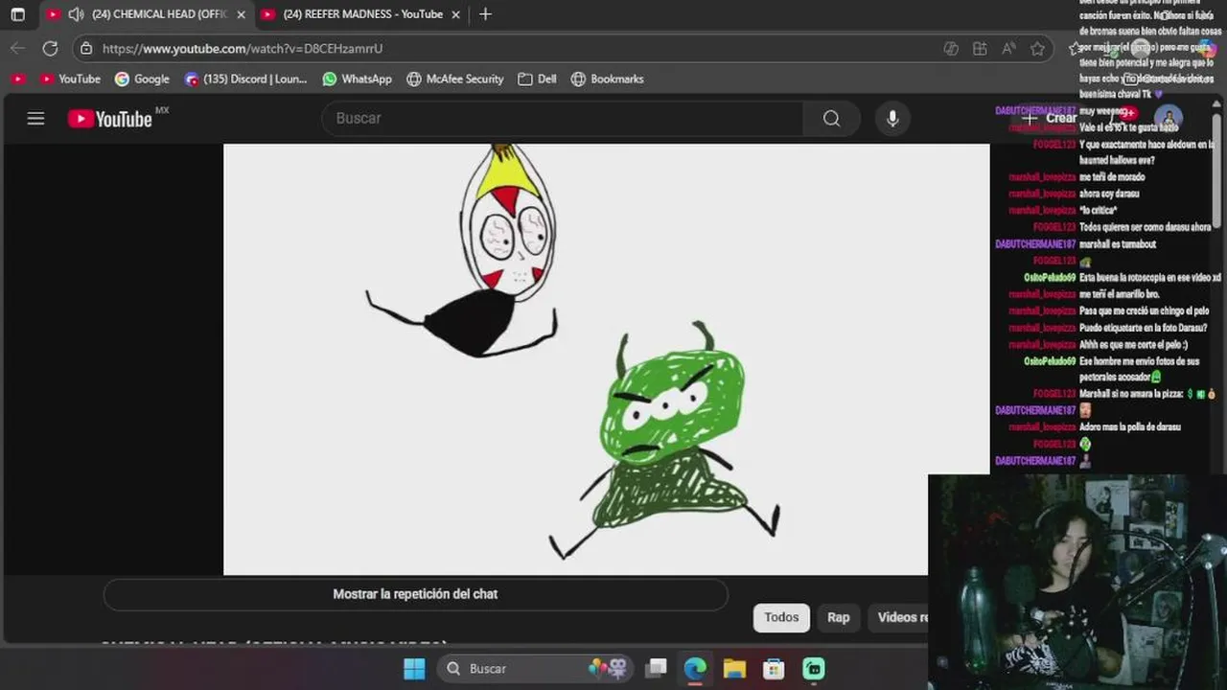
Task: Open the WhatsApp bookmark
Action: pos(357,79)
